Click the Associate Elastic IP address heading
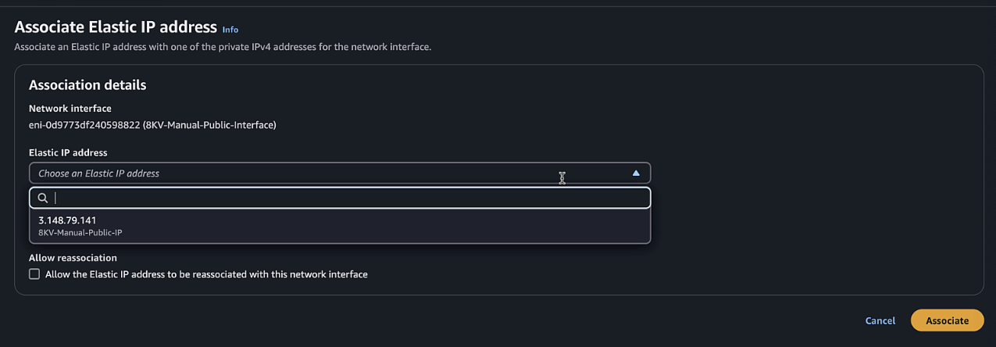The width and height of the screenshot is (996, 347). (116, 27)
